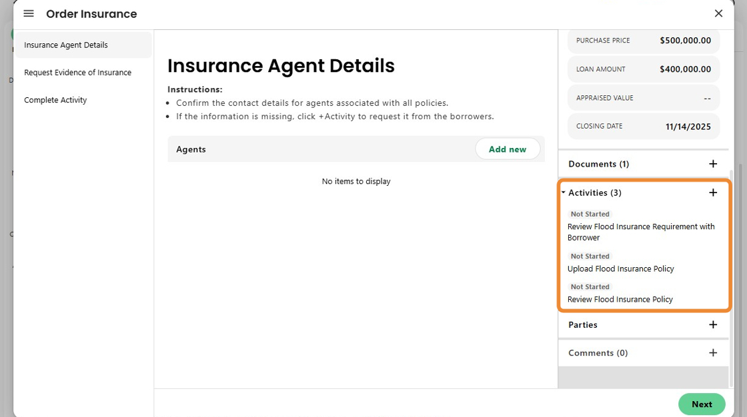The height and width of the screenshot is (417, 747).
Task: Select Insurance Agent Details step
Action: (x=66, y=45)
